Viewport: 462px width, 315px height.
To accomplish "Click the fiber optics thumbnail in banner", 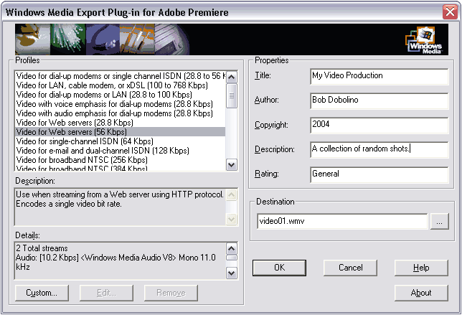I will coord(68,39).
